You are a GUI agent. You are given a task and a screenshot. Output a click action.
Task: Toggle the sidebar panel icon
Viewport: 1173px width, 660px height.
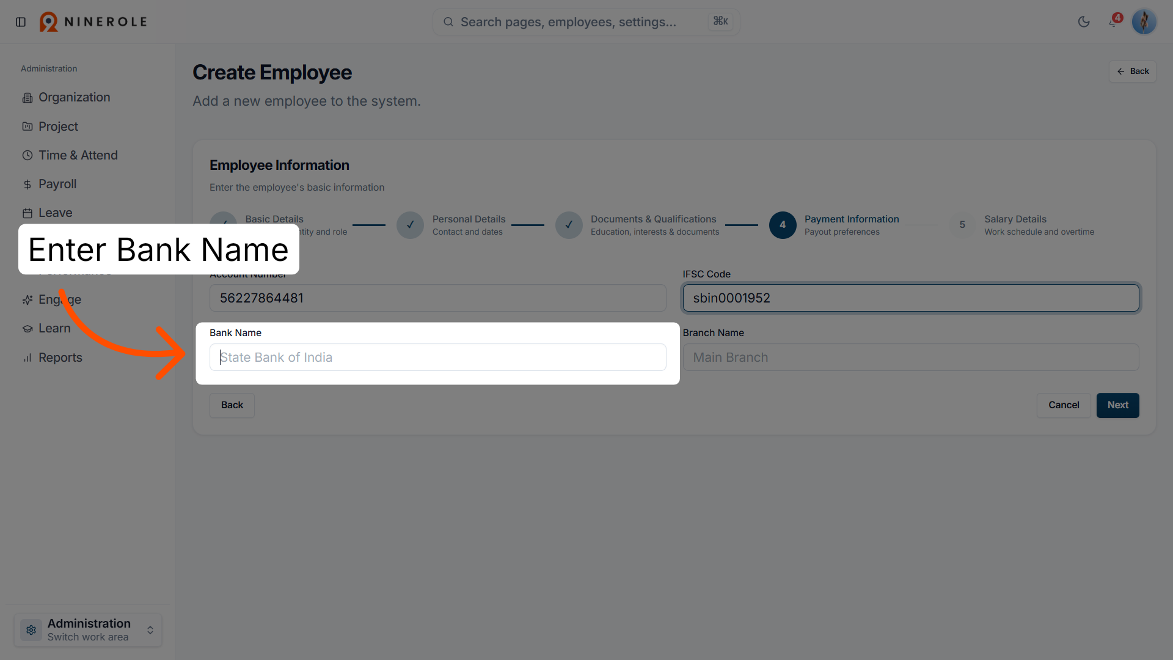(x=21, y=22)
